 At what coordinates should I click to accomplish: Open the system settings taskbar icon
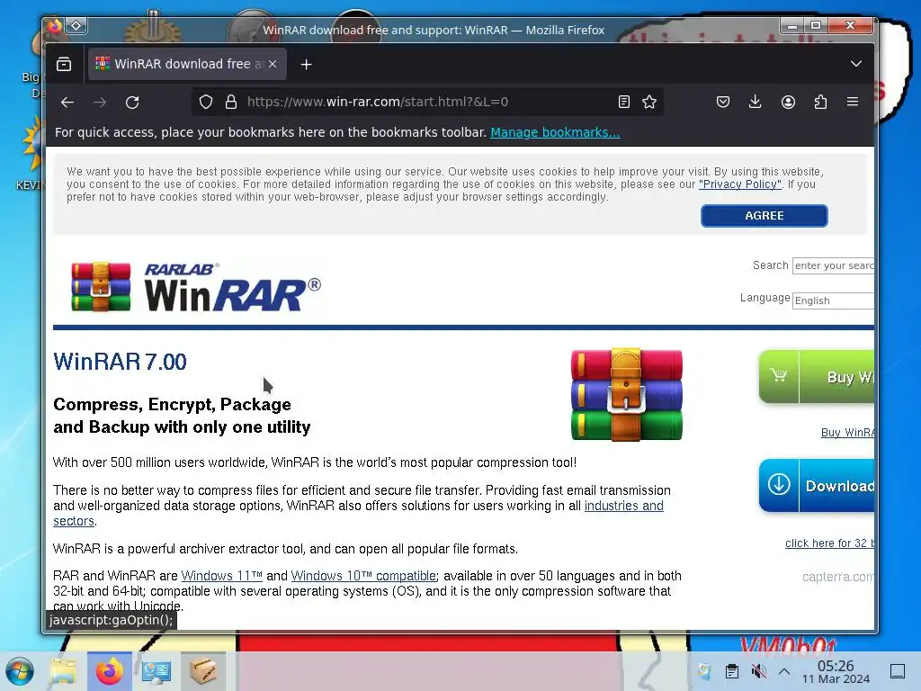tap(156, 671)
